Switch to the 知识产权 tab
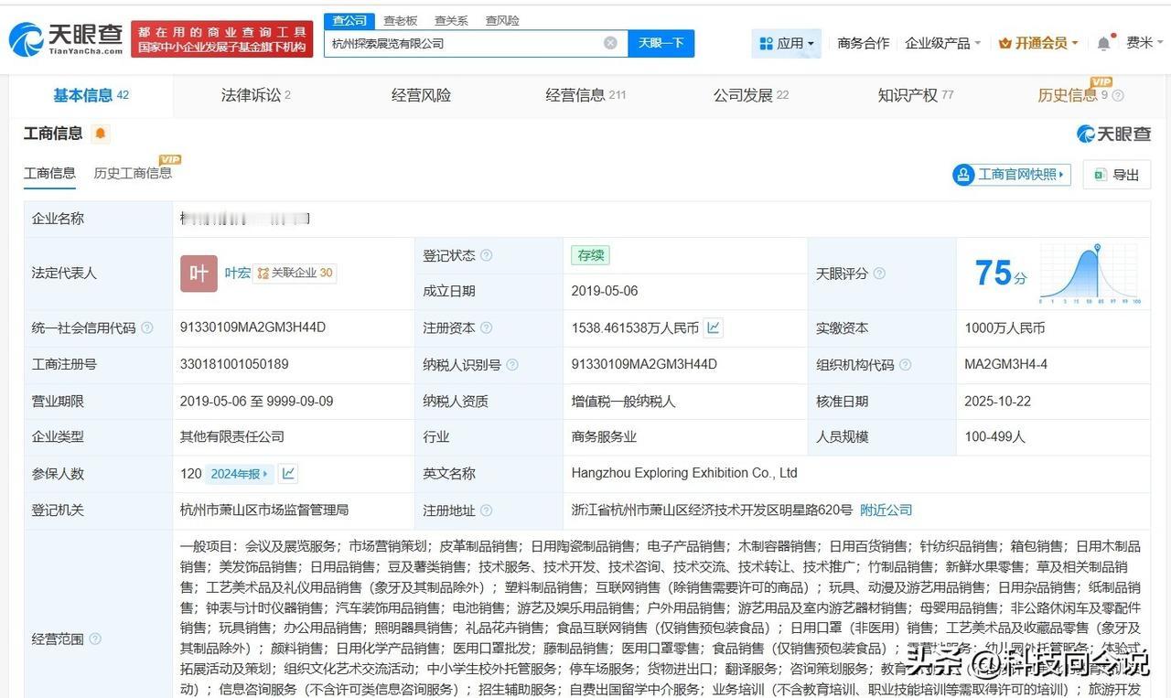Viewport: 1171px width, 698px height. 916,95
